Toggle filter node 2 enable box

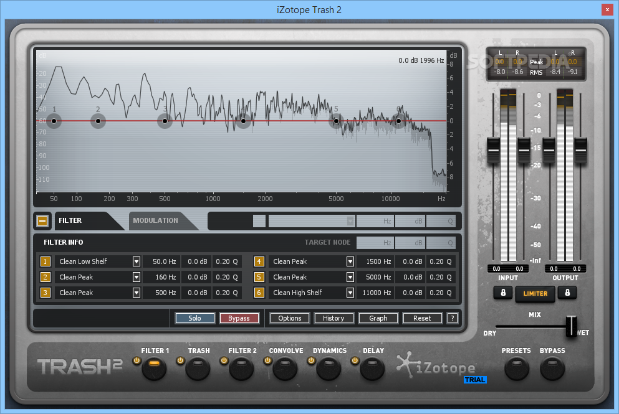(x=45, y=277)
